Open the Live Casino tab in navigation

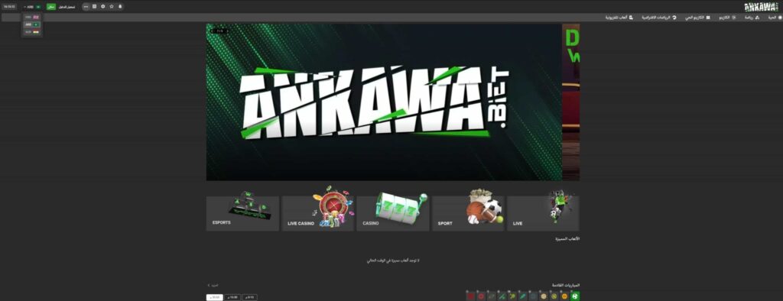click(697, 18)
